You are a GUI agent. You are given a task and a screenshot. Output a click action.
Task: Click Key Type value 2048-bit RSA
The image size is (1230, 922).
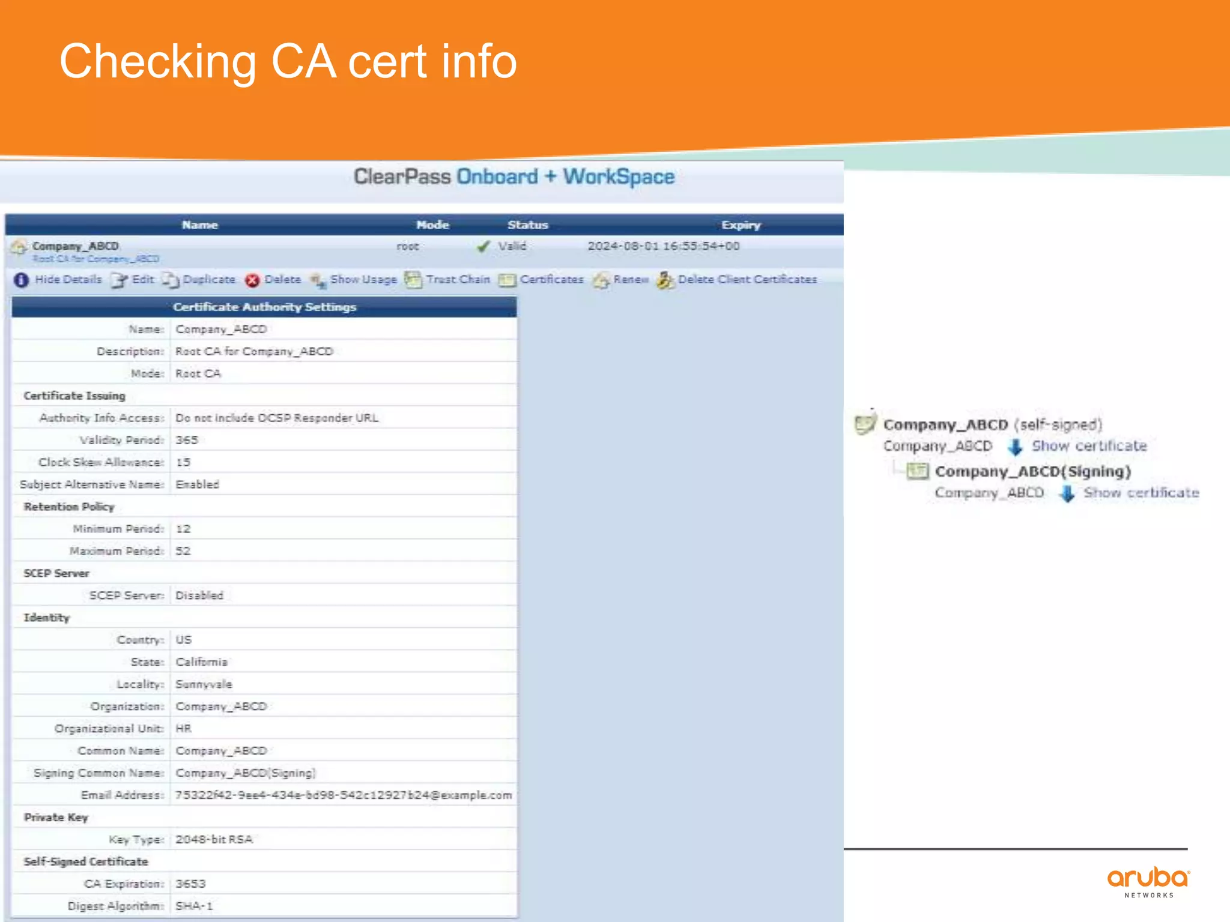coord(214,840)
